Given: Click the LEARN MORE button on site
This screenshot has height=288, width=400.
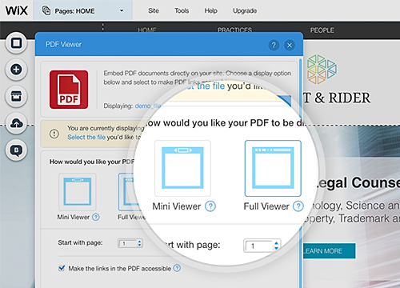Looking at the screenshot, I should 329,250.
